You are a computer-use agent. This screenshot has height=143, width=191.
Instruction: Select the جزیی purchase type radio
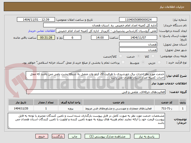tap(159, 62)
